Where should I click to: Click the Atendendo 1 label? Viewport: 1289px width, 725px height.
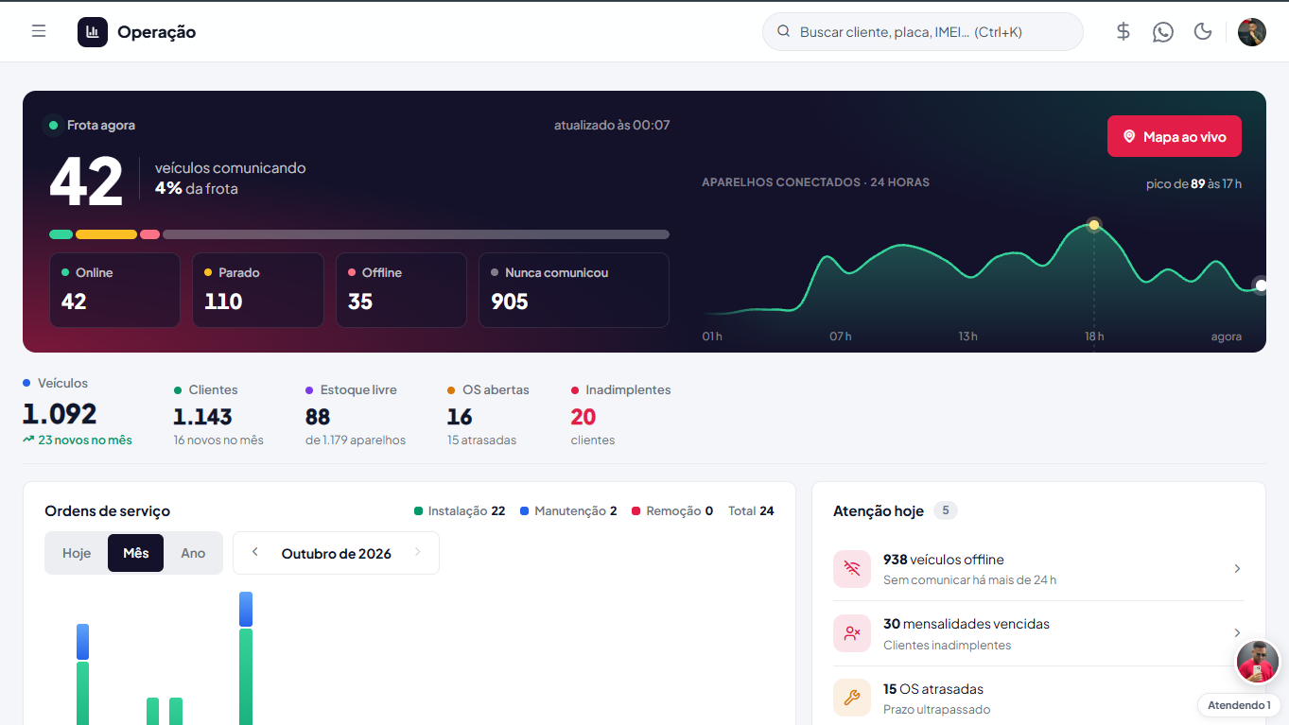(1239, 705)
